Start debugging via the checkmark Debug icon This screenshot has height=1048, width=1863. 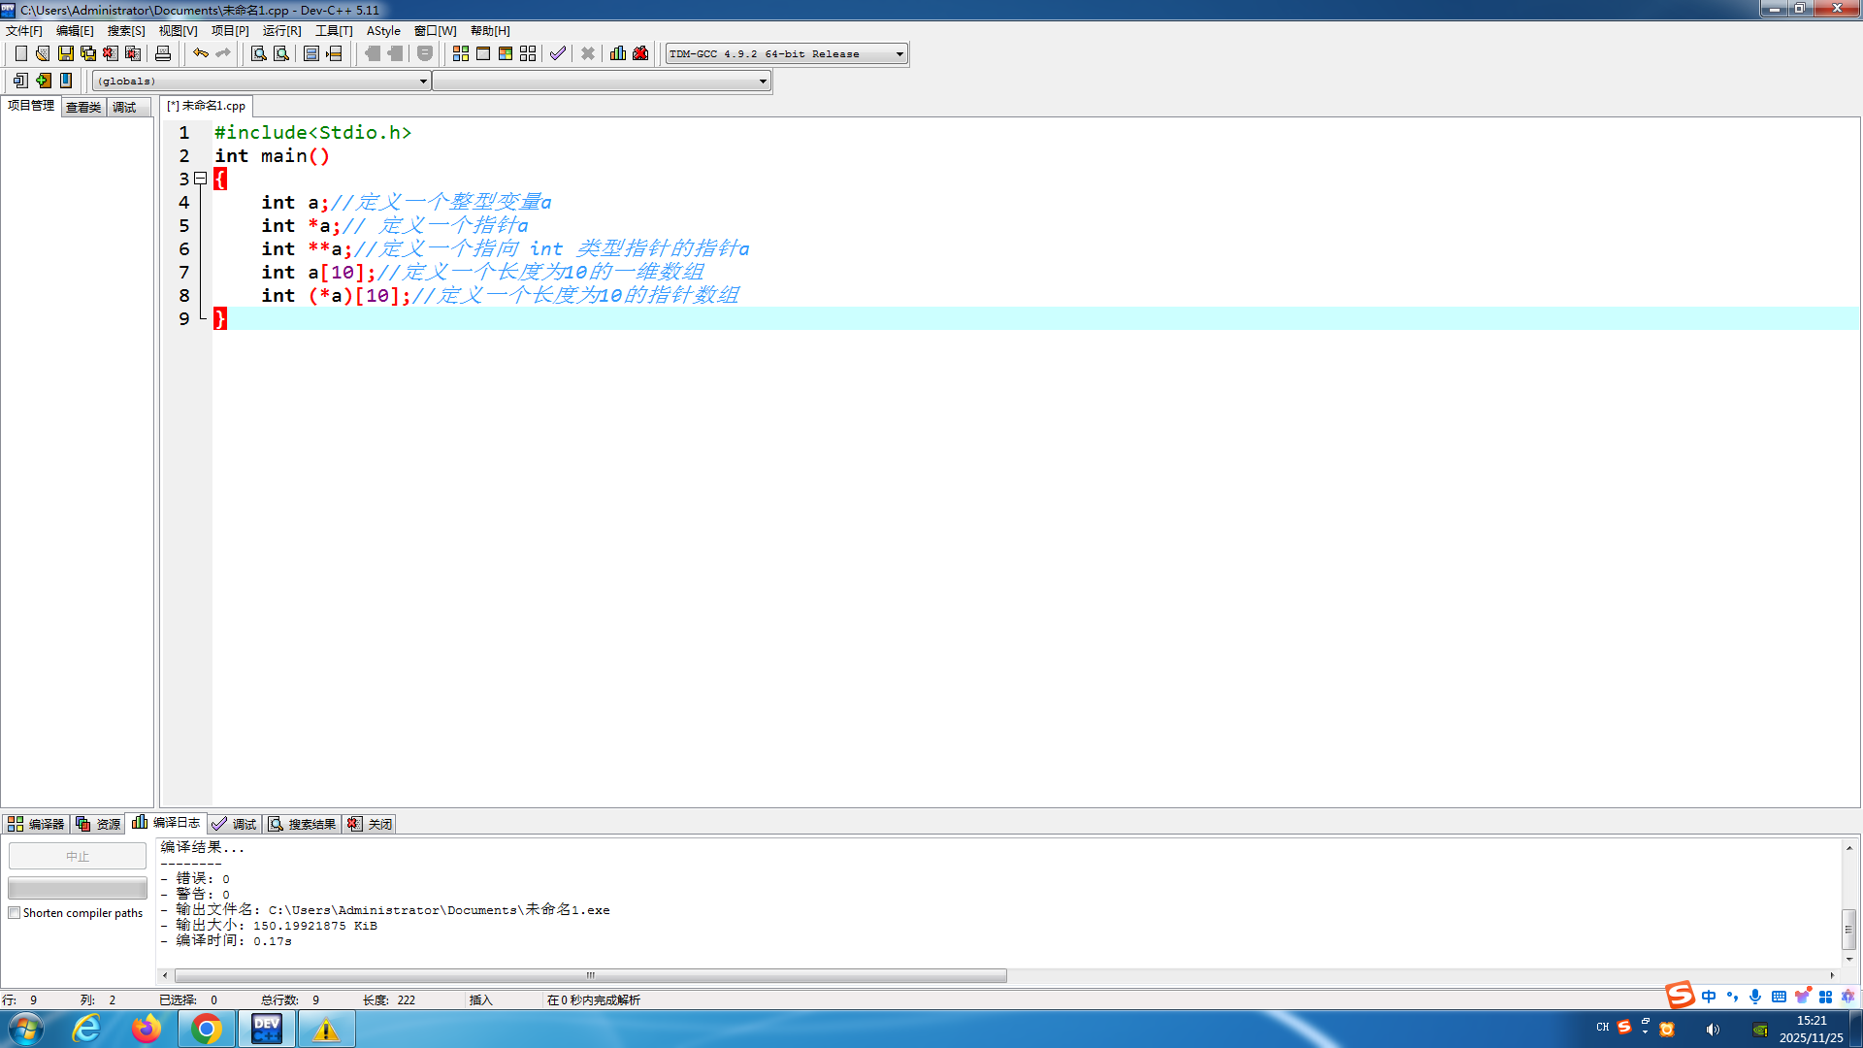tap(557, 53)
